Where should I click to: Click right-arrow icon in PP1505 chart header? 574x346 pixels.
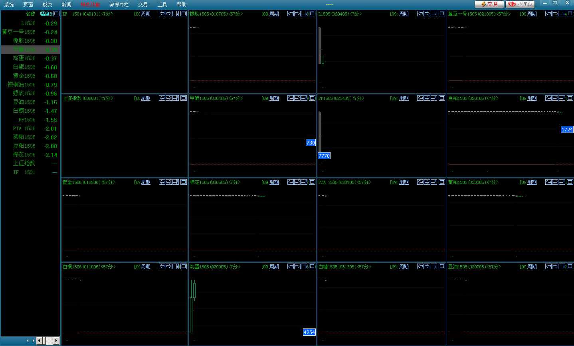[427, 98]
